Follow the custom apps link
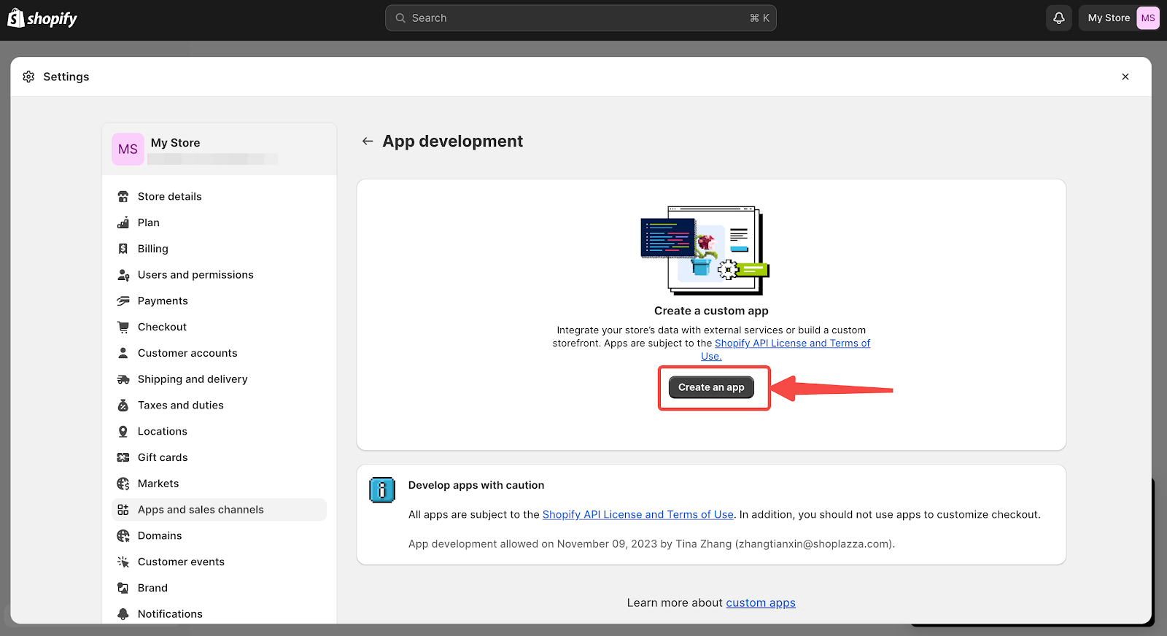Image resolution: width=1167 pixels, height=636 pixels. [761, 603]
